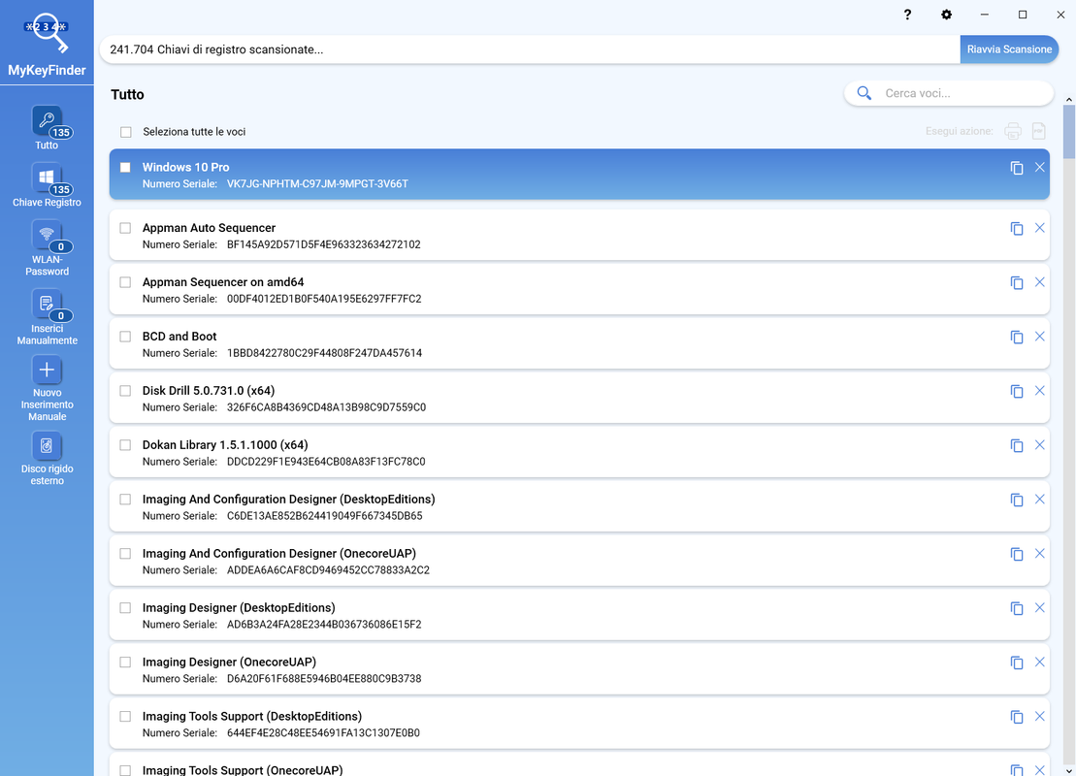Copy Imaging And Configuration Designer (DesktopEditions) serial
This screenshot has width=1076, height=776.
(x=1016, y=500)
